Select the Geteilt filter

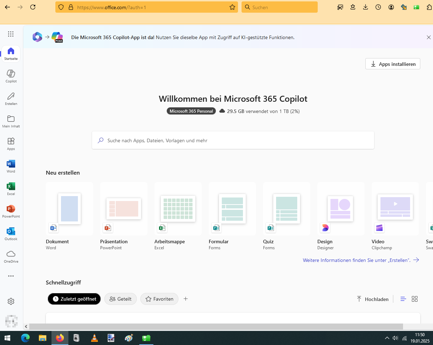pos(121,299)
